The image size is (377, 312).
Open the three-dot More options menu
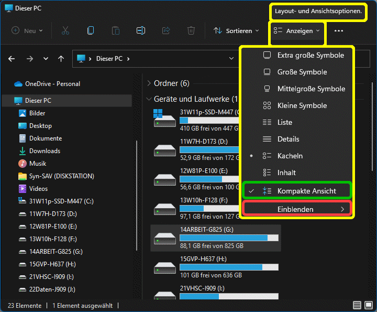(339, 31)
